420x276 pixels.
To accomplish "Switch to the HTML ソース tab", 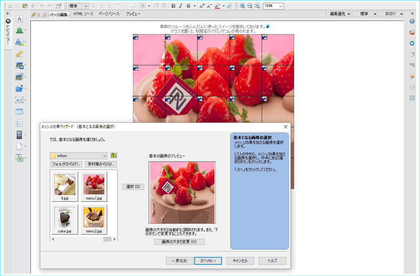I will [x=83, y=14].
